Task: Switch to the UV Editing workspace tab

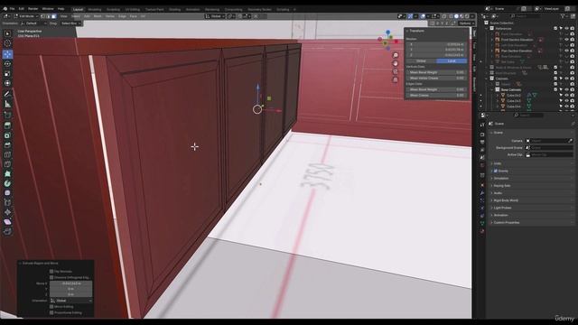Action: coord(133,10)
